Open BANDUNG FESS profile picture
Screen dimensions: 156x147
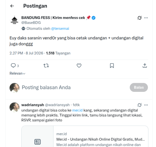14,20
